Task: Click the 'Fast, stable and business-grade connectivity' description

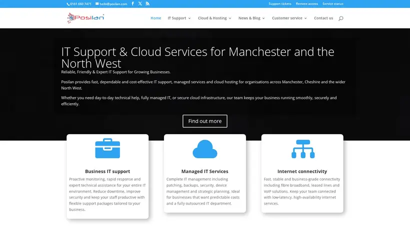Action: click(x=302, y=191)
